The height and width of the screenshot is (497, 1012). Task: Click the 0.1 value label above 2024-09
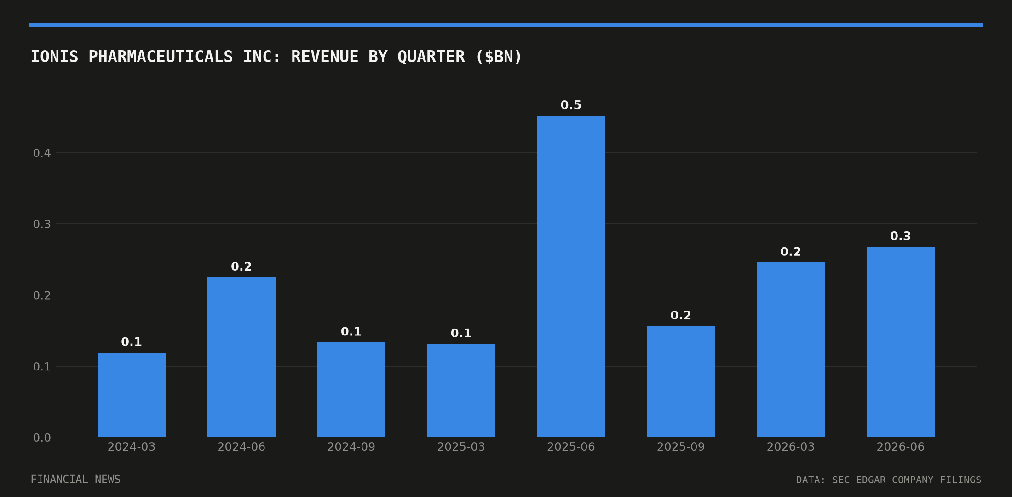(351, 332)
